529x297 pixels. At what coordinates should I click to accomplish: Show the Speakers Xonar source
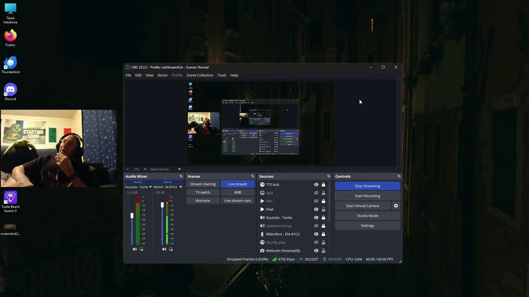[316, 226]
